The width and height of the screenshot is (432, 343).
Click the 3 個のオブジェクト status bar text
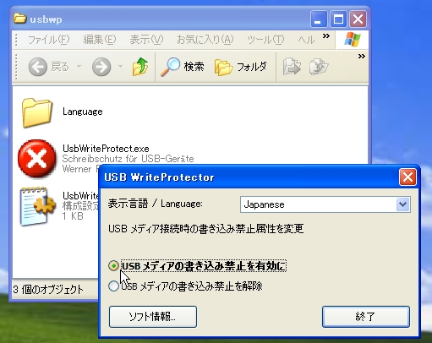[x=48, y=290]
